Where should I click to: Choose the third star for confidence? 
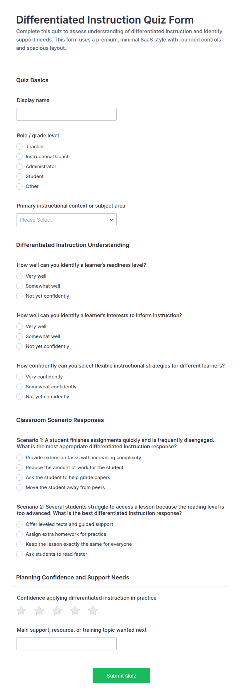click(x=57, y=610)
